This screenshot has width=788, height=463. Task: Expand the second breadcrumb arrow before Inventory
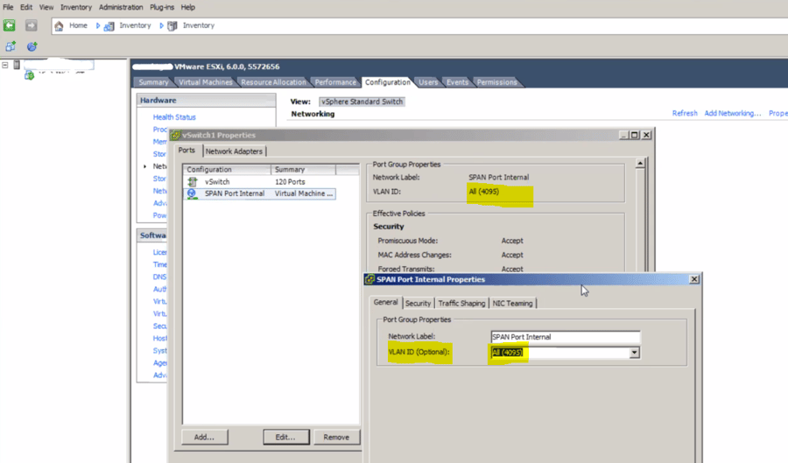click(x=161, y=25)
